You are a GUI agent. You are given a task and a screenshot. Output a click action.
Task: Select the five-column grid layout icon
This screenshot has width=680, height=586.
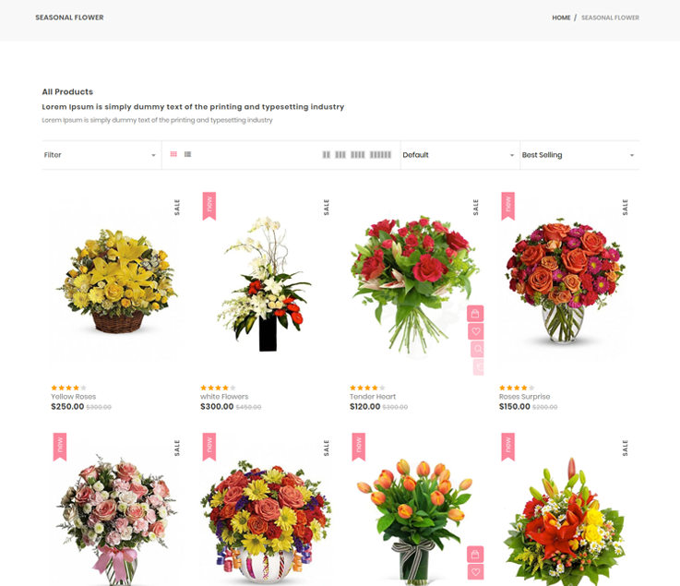(x=380, y=155)
